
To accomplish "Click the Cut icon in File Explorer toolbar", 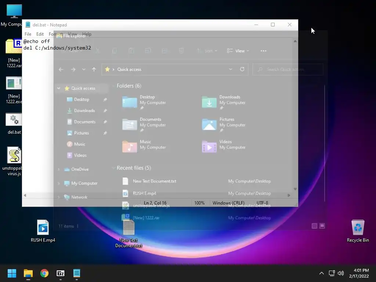I will point(98,51).
